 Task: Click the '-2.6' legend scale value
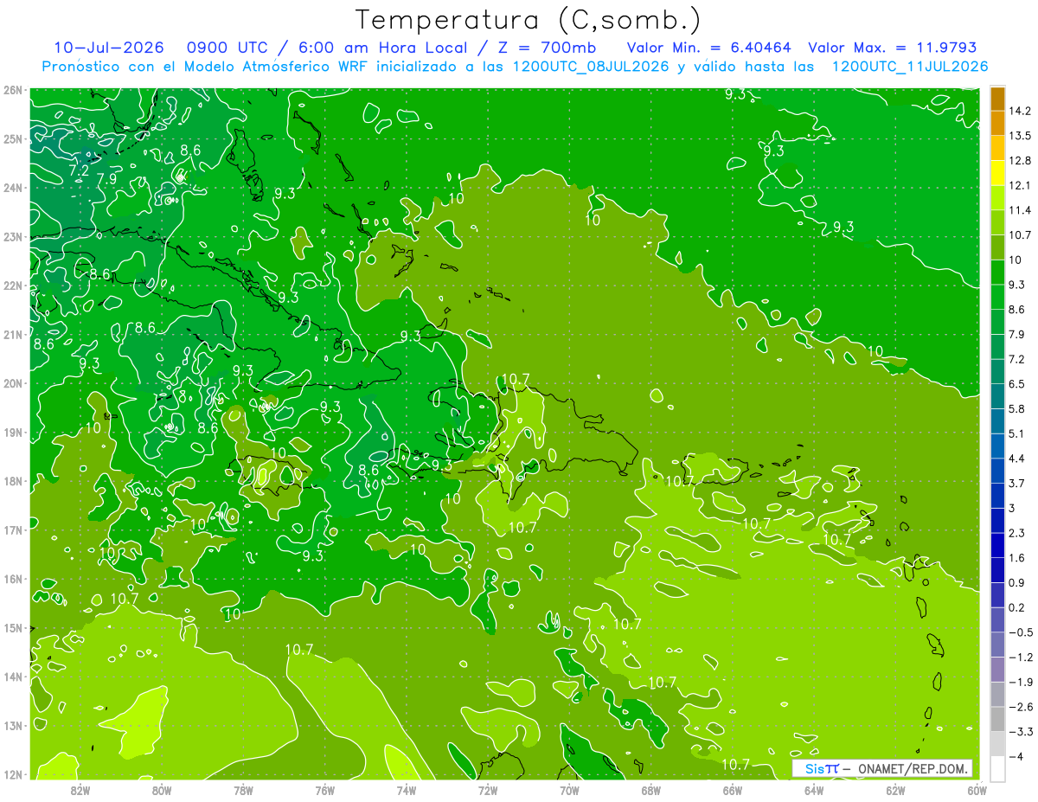tap(1020, 707)
